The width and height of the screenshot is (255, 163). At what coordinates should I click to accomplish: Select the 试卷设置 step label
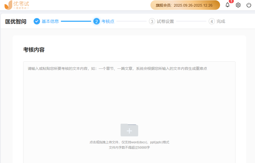pyautogui.click(x=165, y=21)
